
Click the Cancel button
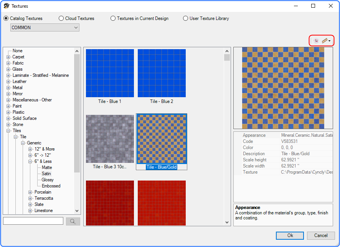click(321, 235)
